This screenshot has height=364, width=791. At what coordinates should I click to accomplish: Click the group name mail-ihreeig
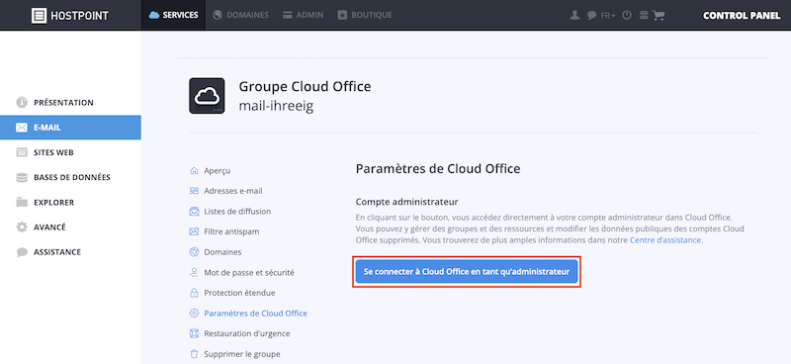(x=276, y=107)
